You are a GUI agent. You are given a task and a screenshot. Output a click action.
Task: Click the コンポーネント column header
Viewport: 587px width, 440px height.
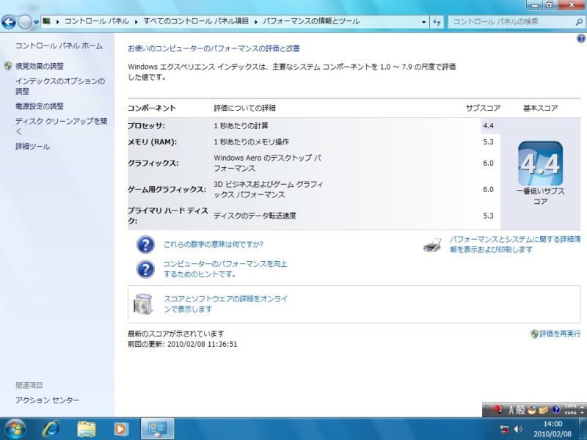pyautogui.click(x=152, y=108)
